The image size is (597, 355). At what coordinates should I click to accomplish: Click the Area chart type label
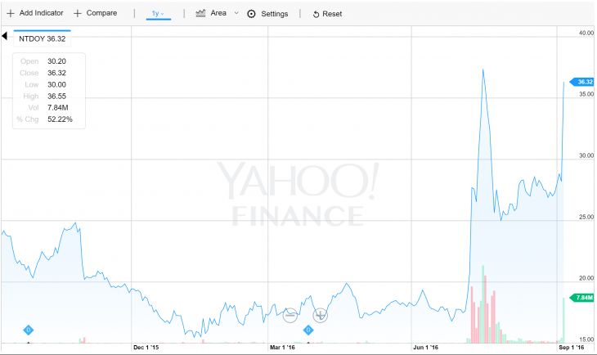point(218,14)
